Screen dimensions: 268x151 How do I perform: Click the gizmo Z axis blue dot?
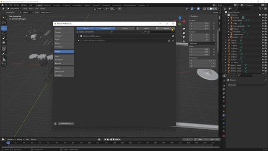pos(180,18)
